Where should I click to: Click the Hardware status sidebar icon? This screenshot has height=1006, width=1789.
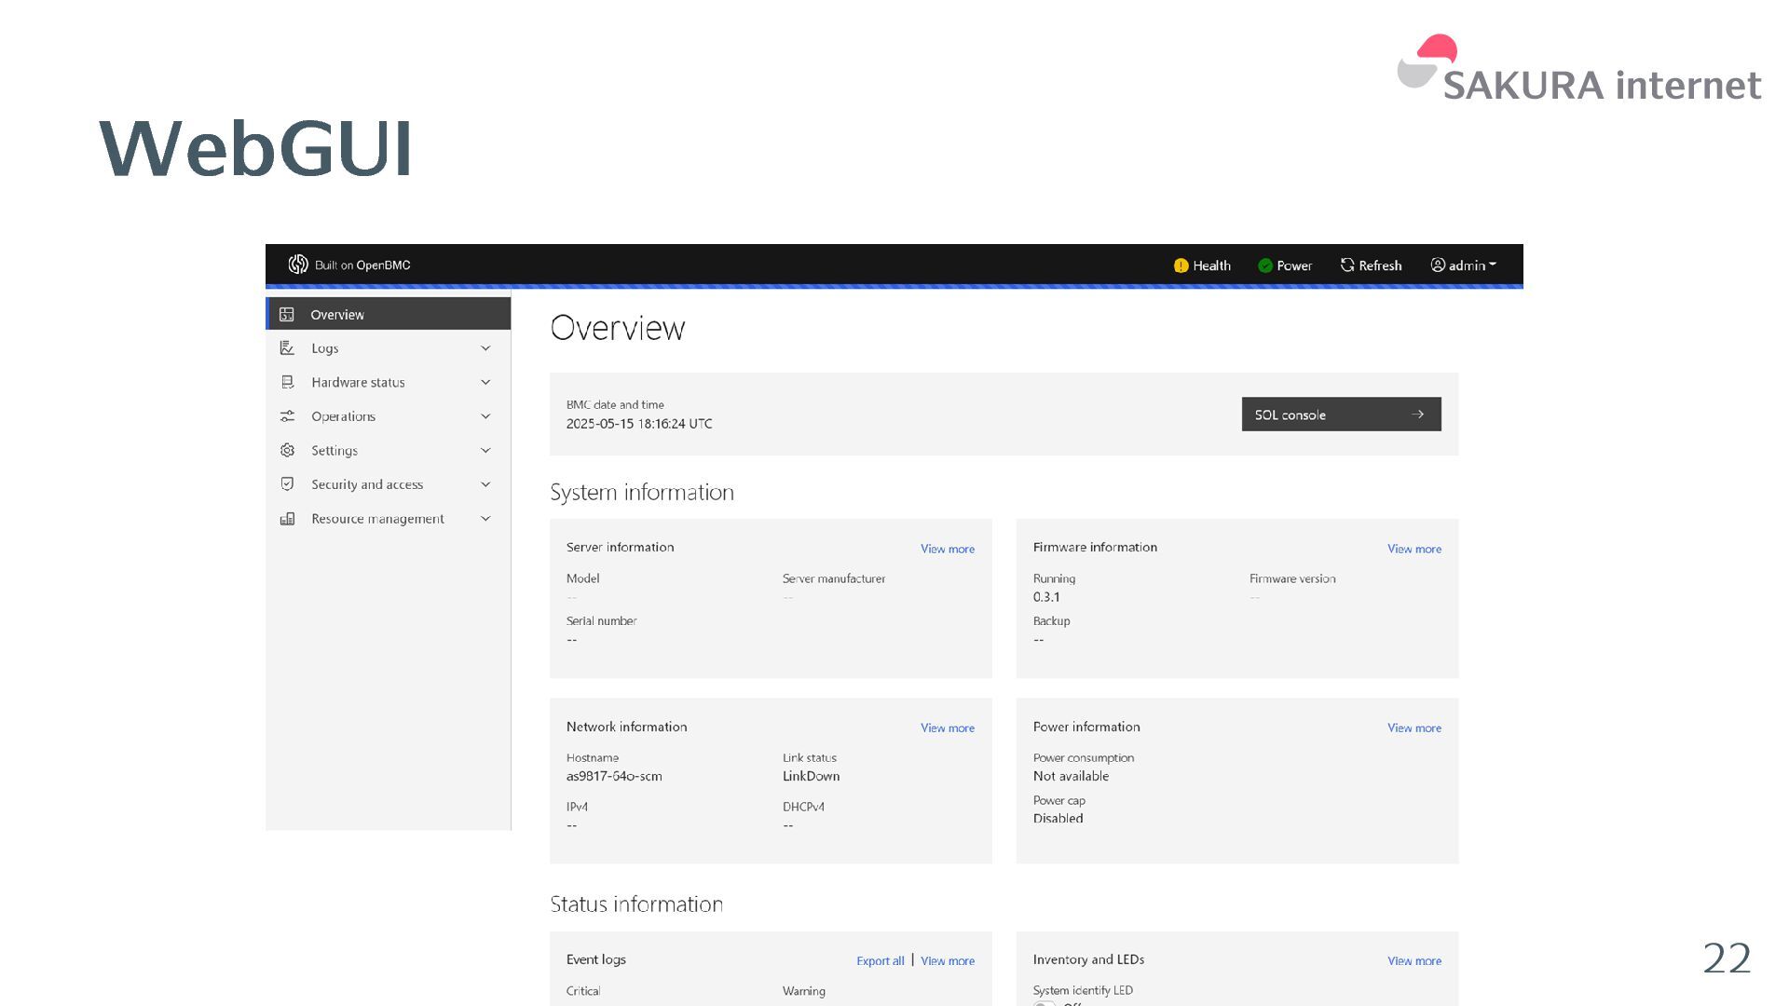click(287, 382)
